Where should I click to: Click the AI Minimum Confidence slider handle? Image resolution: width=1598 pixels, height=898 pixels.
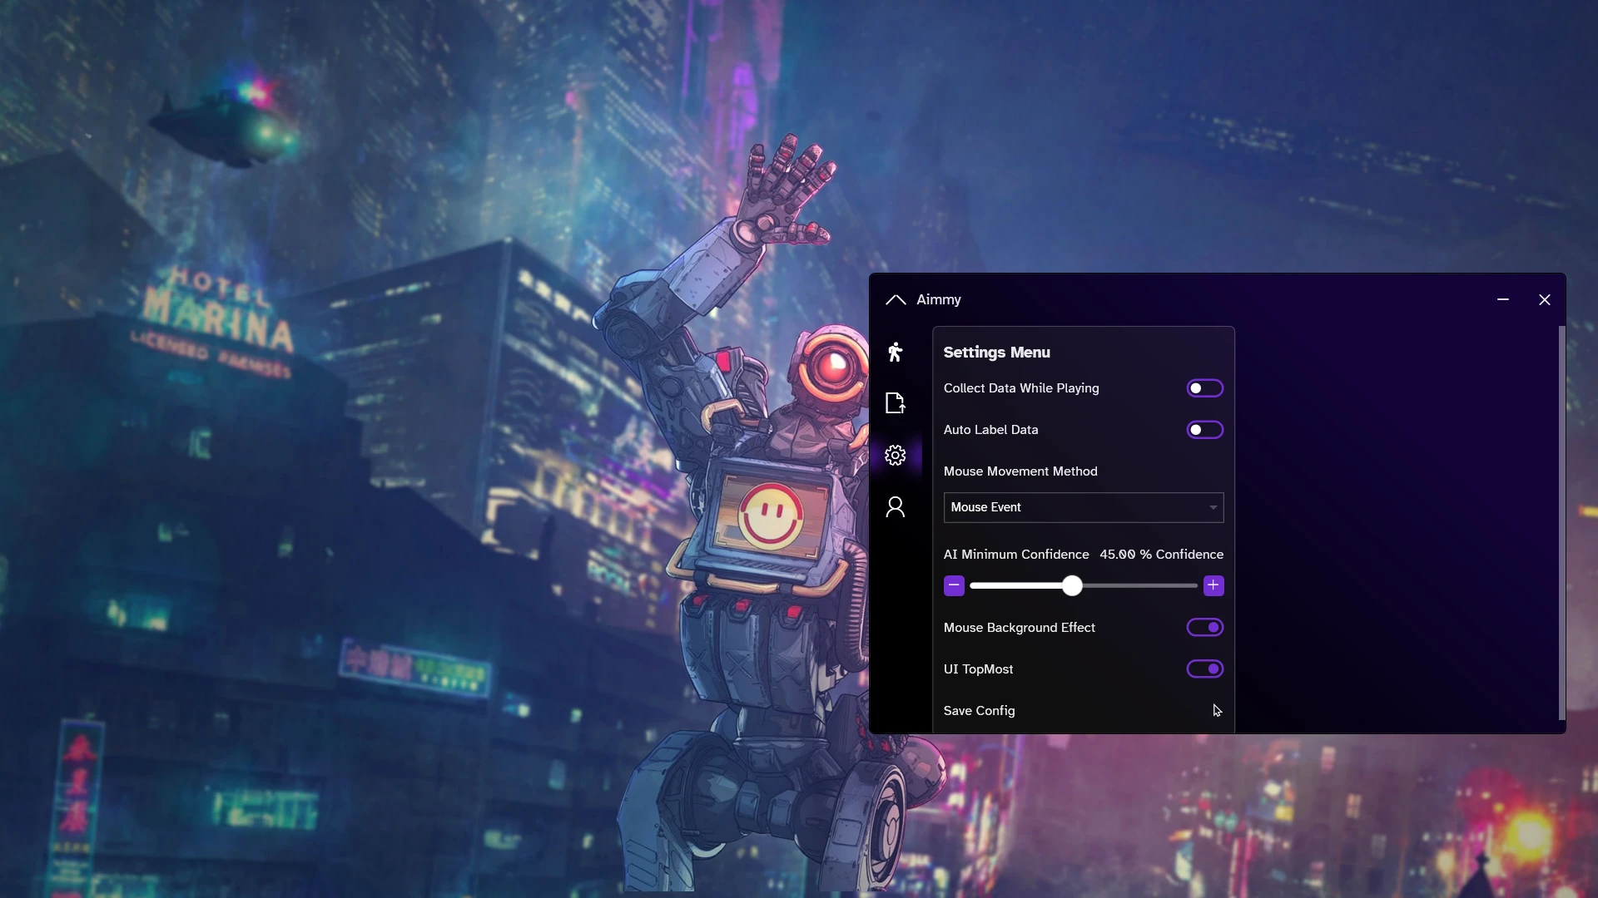[x=1072, y=586]
